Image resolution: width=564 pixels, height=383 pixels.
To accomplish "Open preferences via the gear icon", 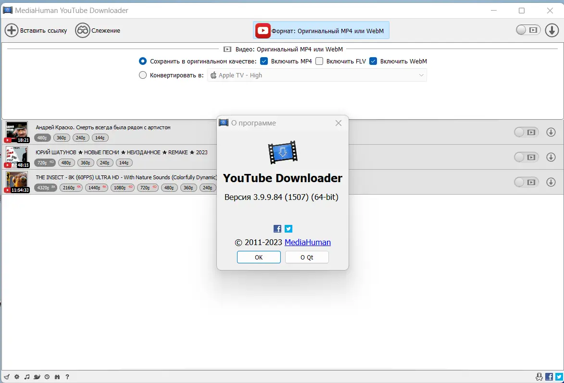I will pyautogui.click(x=16, y=377).
